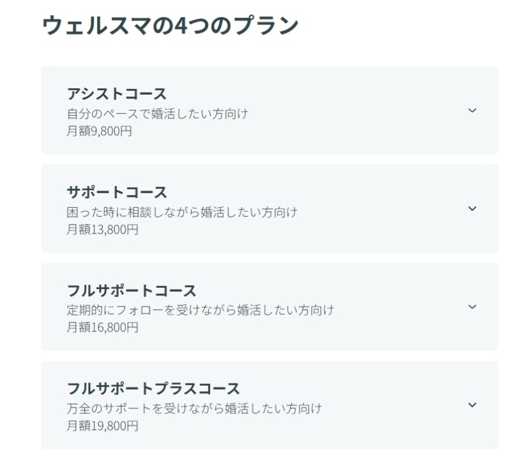Image resolution: width=511 pixels, height=467 pixels.
Task: Click the サポートコース plan heading
Action: 117,192
